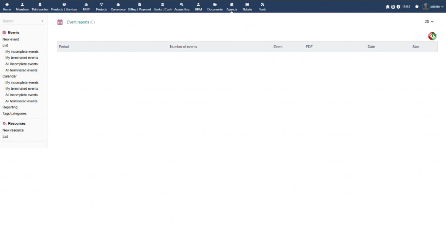Image resolution: width=446 pixels, height=230 pixels.
Task: Open Products | Services module
Action: coord(64,7)
